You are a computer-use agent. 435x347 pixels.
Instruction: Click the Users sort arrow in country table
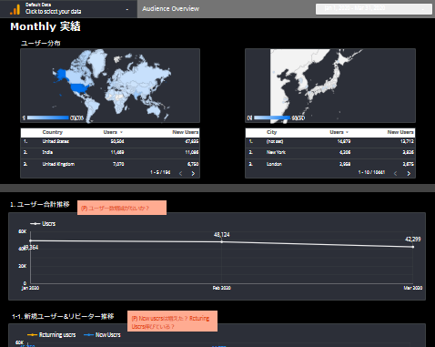[121, 132]
